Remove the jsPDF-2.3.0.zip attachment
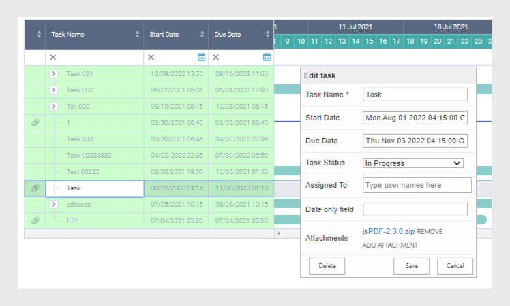The image size is (510, 306). coord(430,232)
